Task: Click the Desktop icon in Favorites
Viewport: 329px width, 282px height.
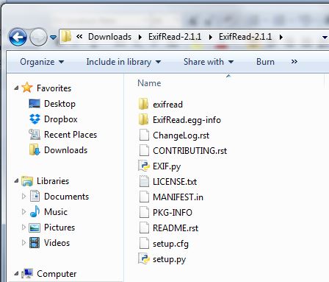Action: tap(35, 104)
